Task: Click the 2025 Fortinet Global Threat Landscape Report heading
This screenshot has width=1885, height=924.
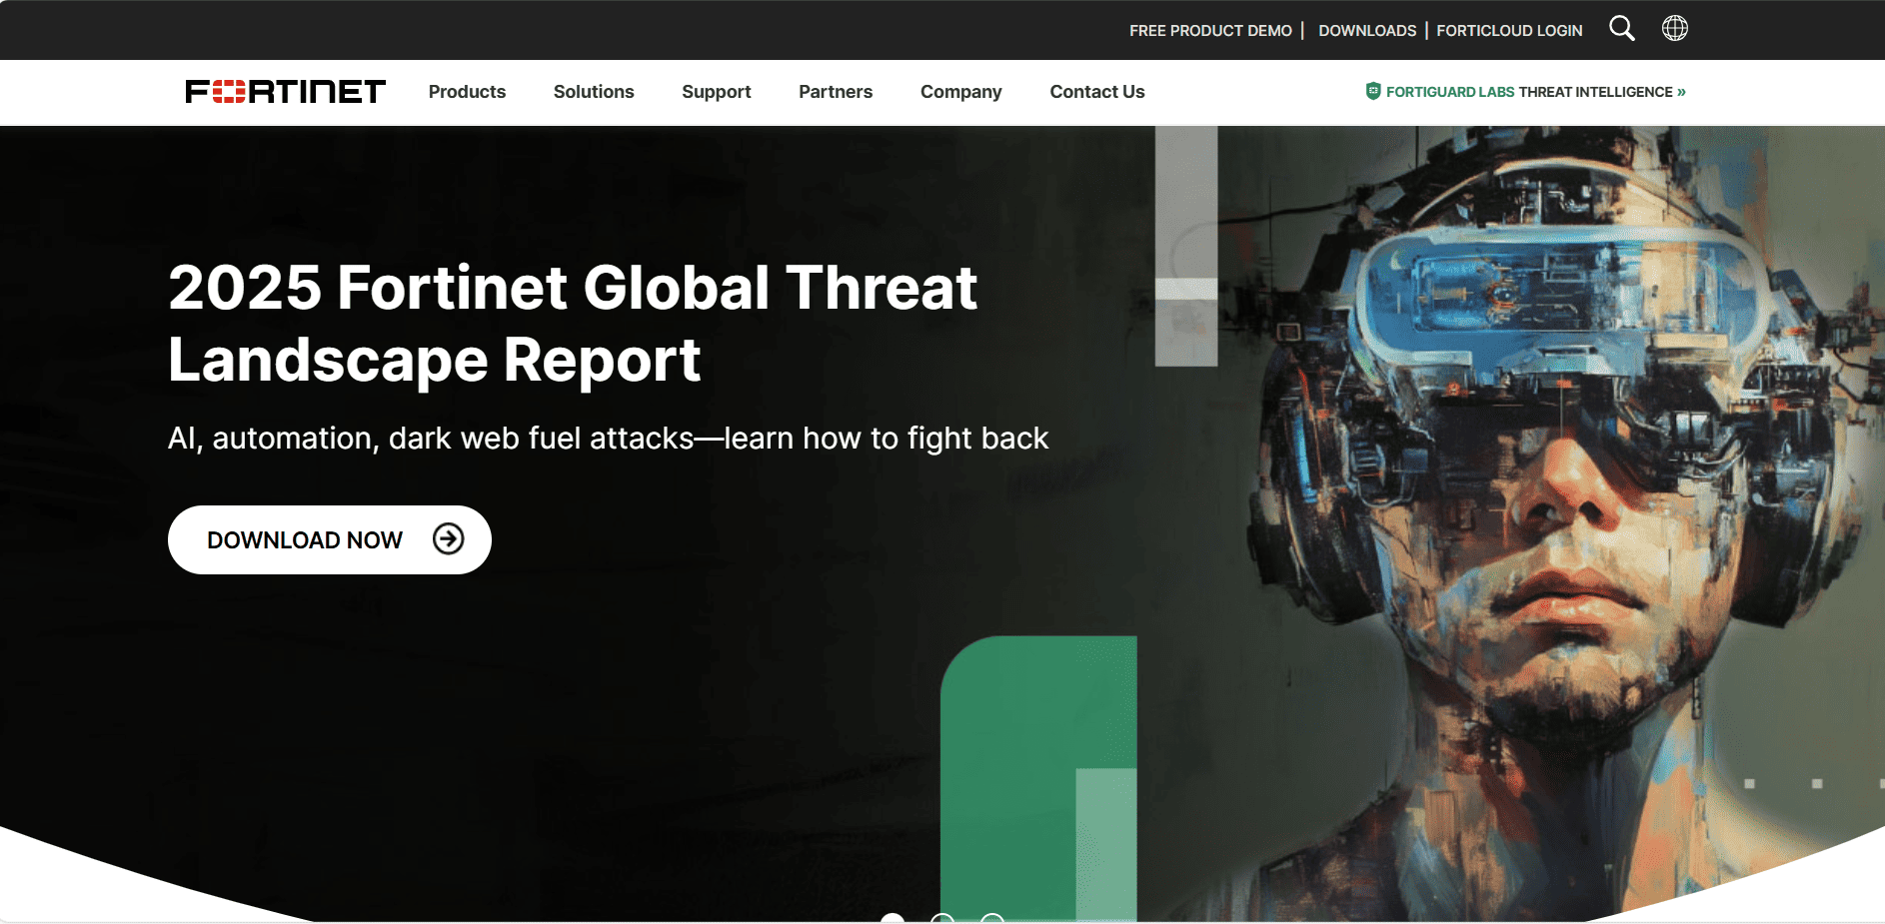Action: pyautogui.click(x=573, y=323)
